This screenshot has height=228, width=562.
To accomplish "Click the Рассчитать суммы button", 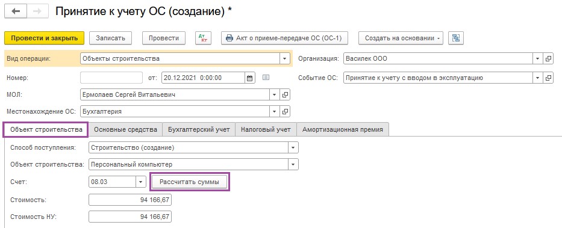I will pyautogui.click(x=189, y=182).
